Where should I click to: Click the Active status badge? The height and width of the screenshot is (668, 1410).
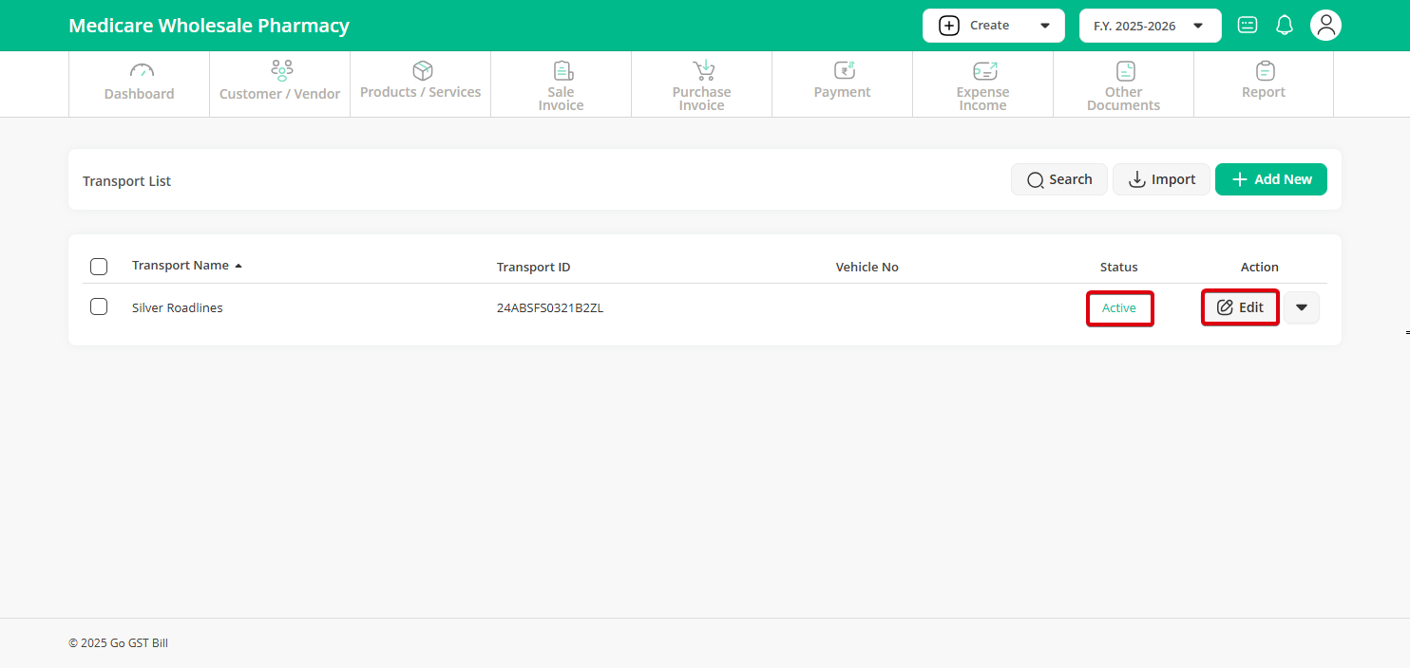coord(1119,307)
